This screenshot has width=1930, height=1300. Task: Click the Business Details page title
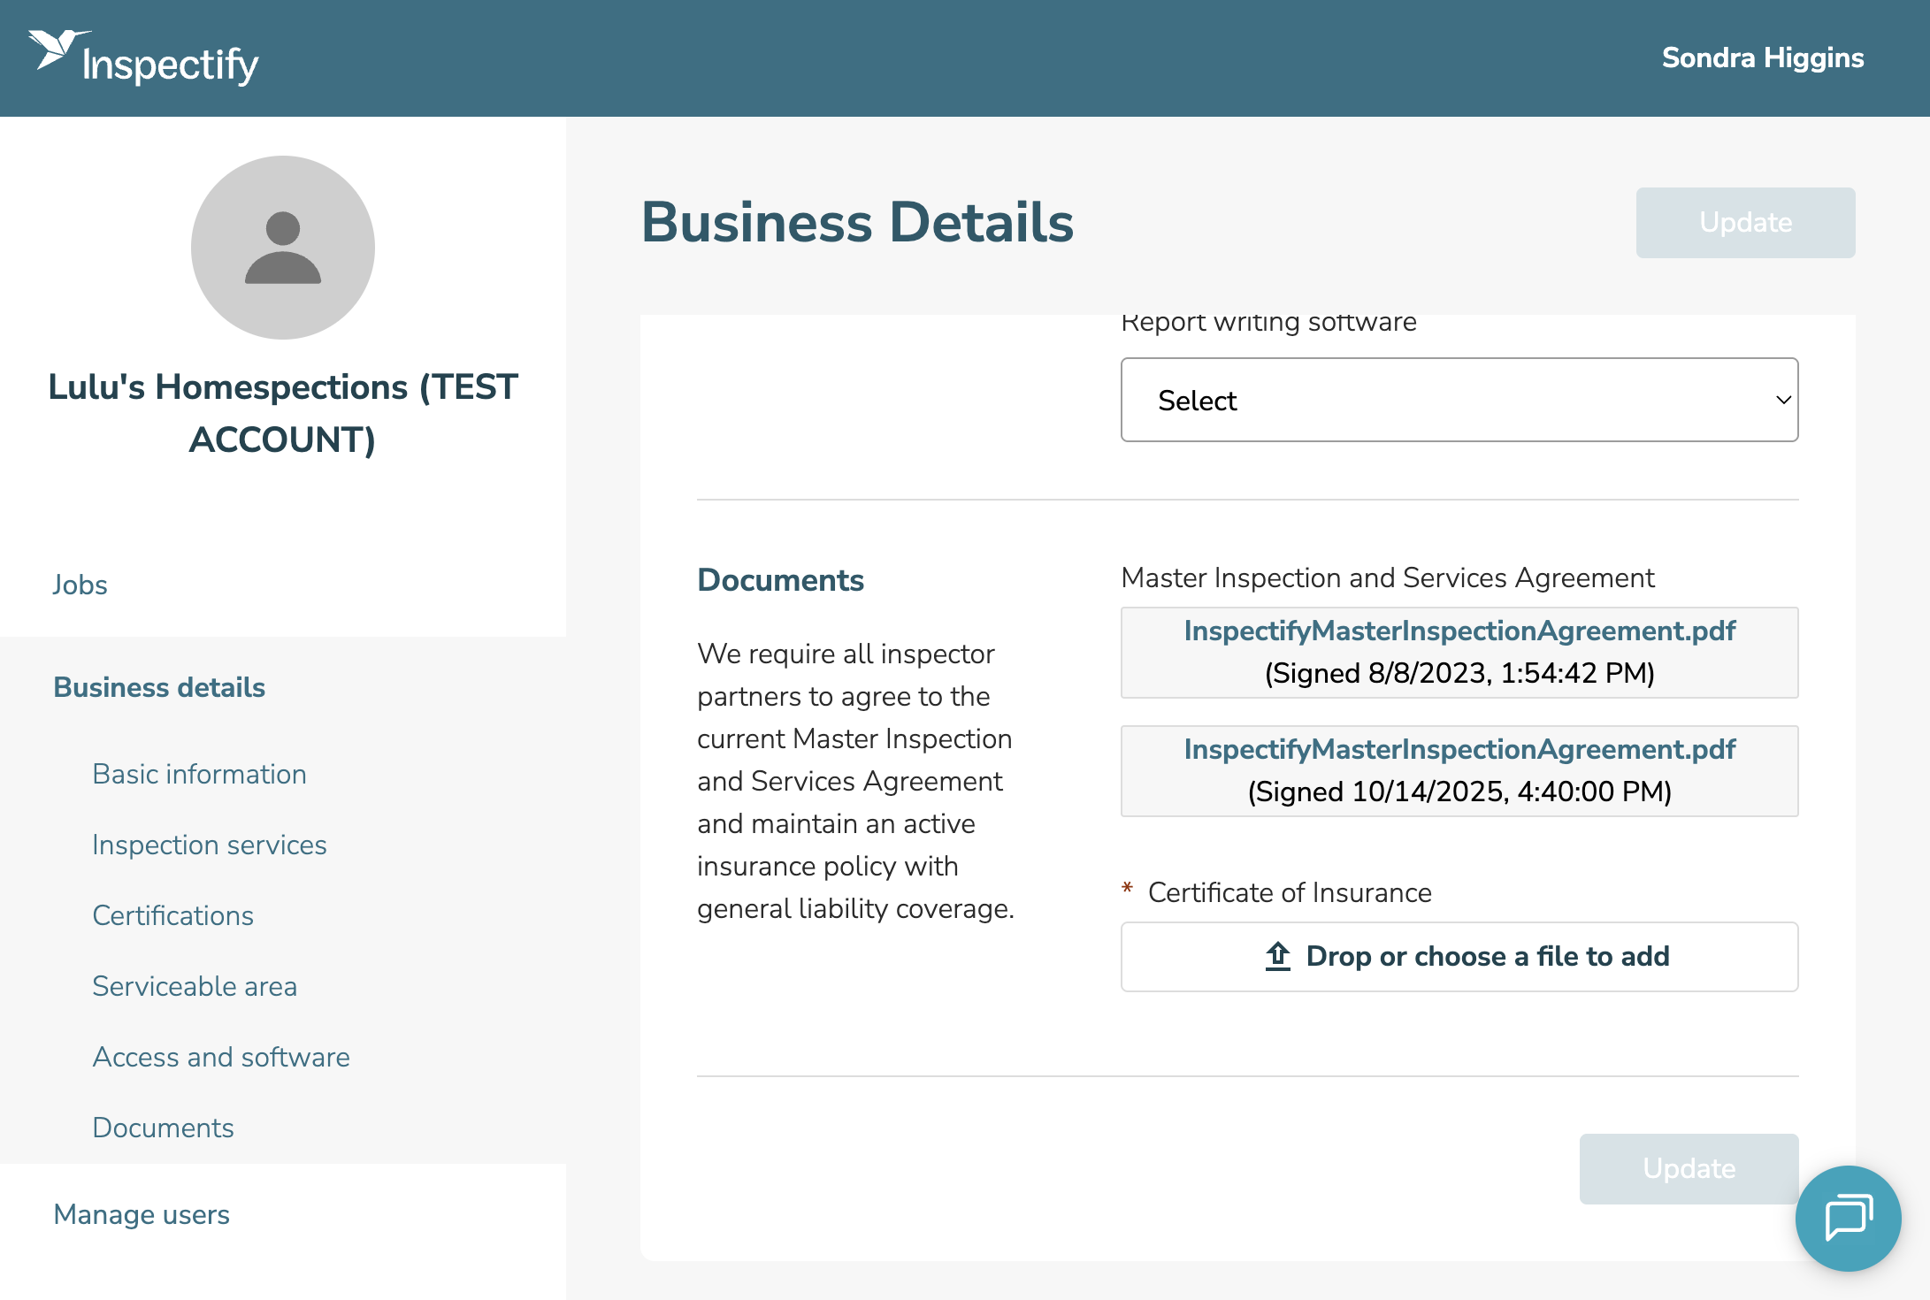click(x=857, y=222)
